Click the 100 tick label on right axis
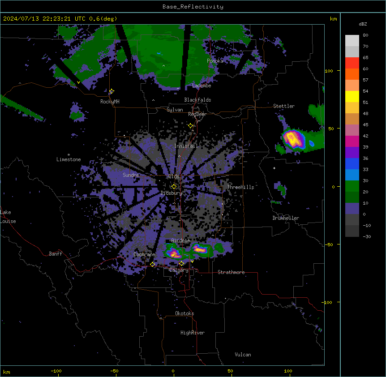 329,71
